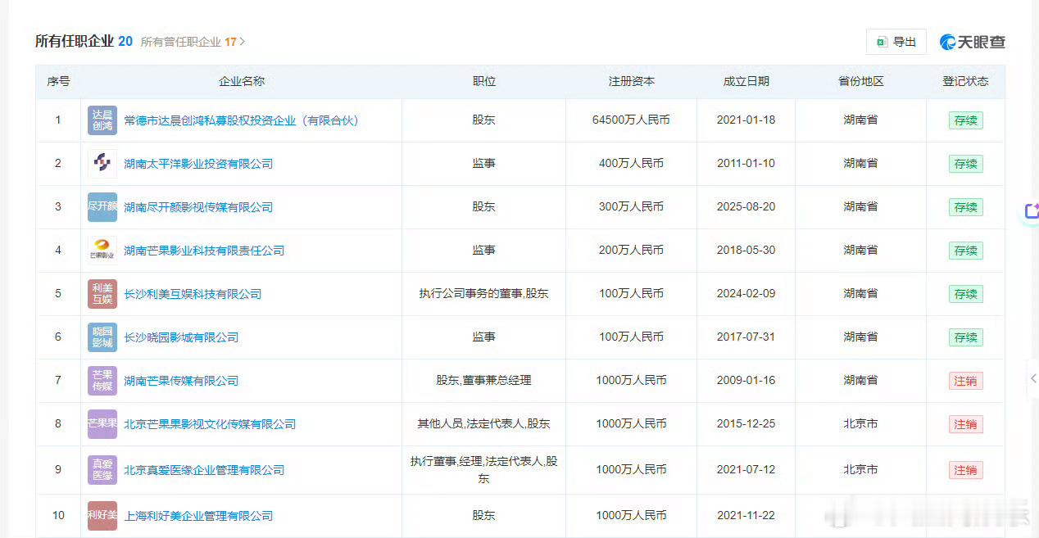The width and height of the screenshot is (1039, 538).
Task: Click the red 利美互娱 logo
Action: tap(102, 293)
